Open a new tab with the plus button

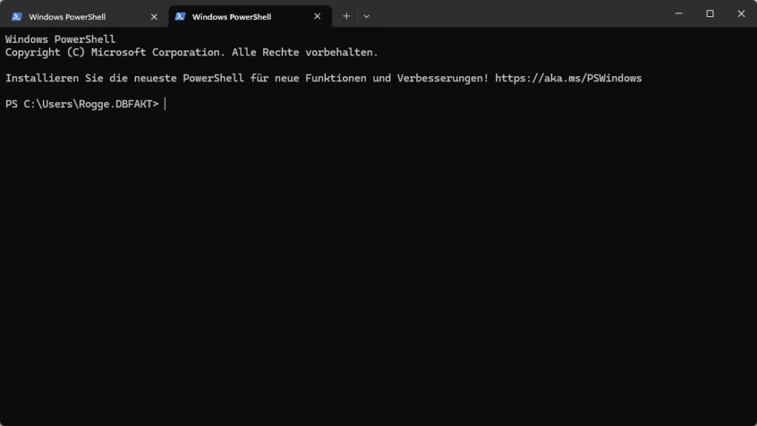click(x=346, y=16)
